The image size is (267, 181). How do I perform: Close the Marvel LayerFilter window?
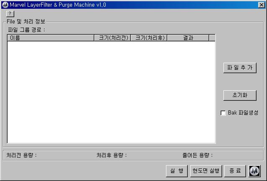pos(261,5)
